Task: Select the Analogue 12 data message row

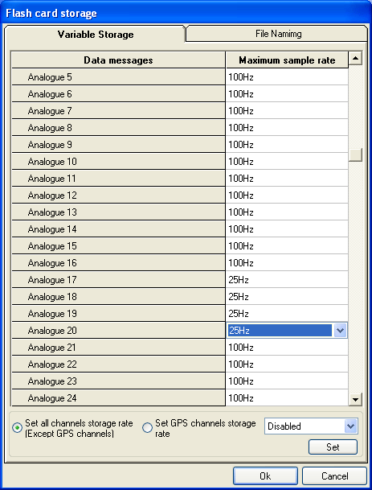Action: (118, 196)
